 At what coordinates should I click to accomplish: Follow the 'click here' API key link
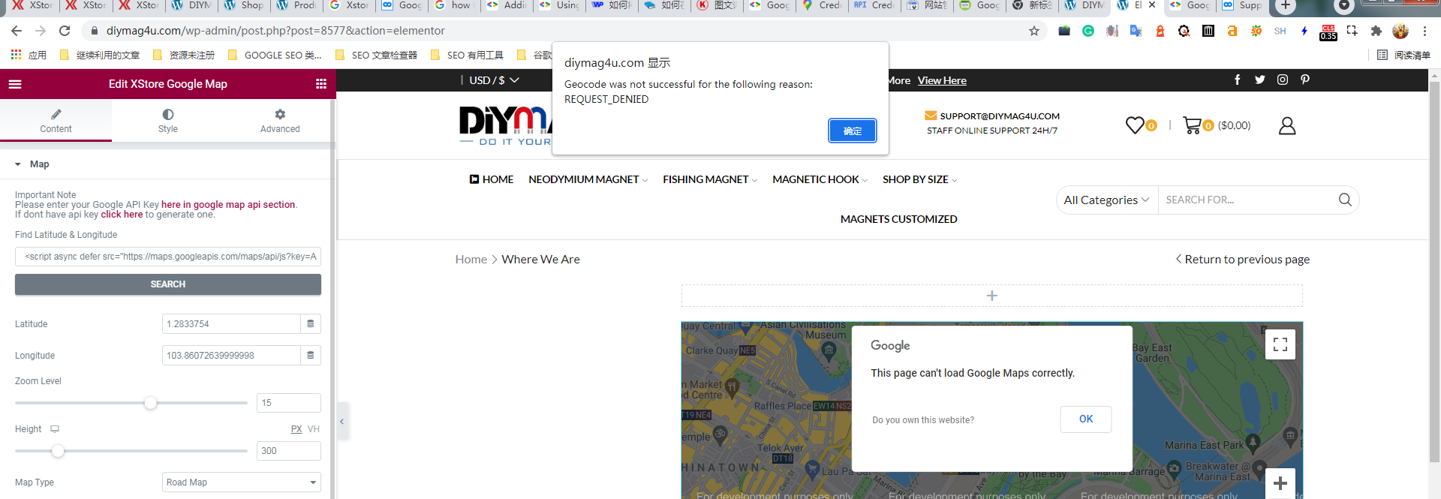click(x=122, y=215)
